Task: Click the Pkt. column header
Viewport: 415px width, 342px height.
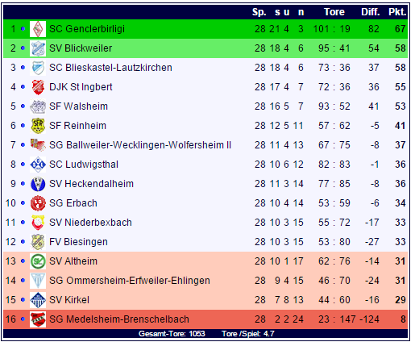Action: click(x=397, y=12)
